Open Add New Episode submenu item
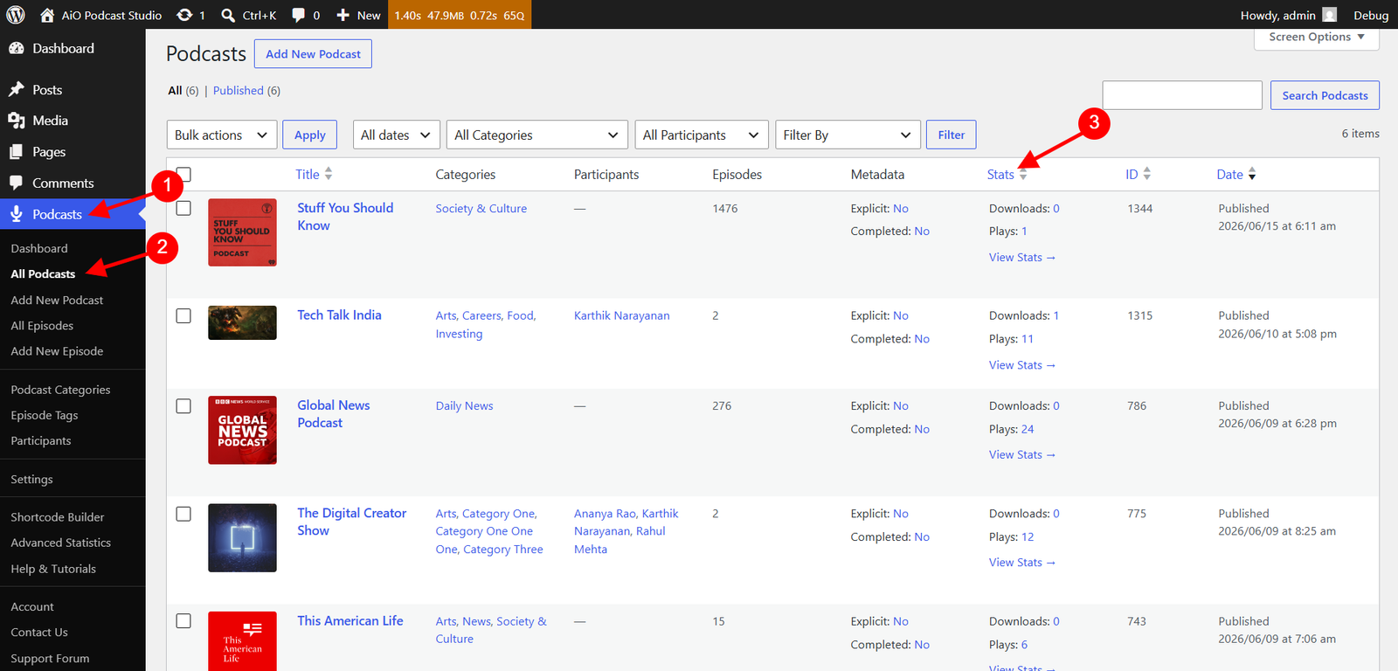Screen dimensions: 1398x671 click(57, 351)
